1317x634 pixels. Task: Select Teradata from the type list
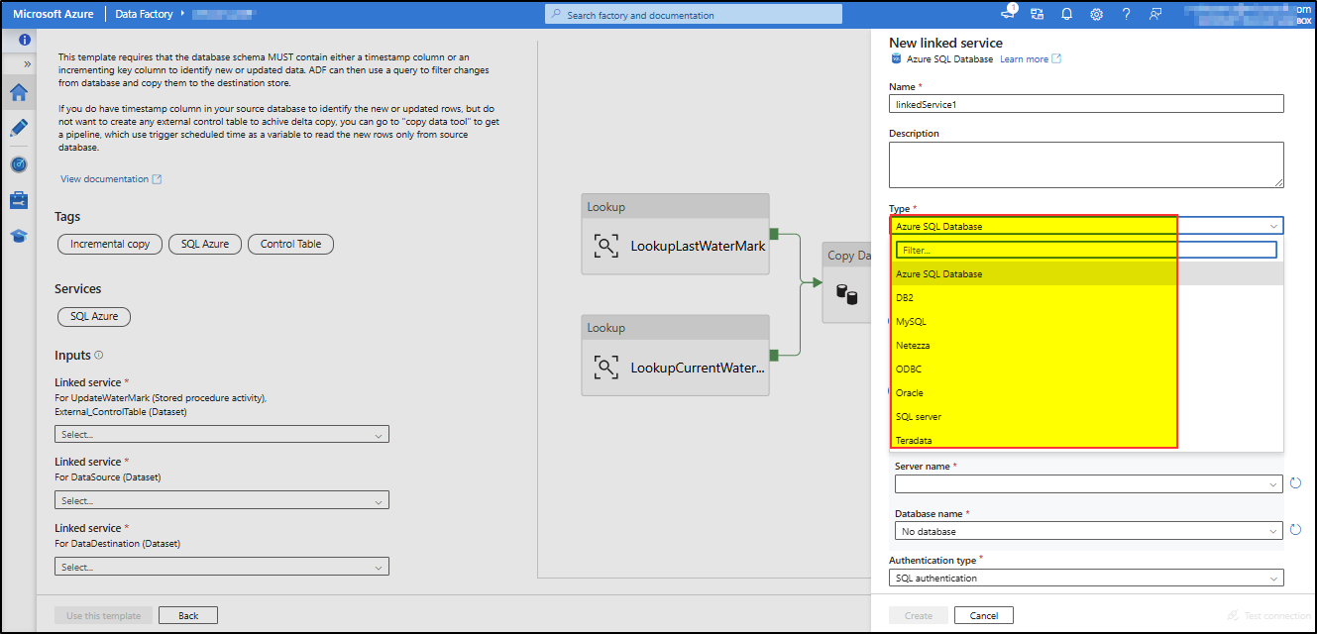[x=1087, y=440]
